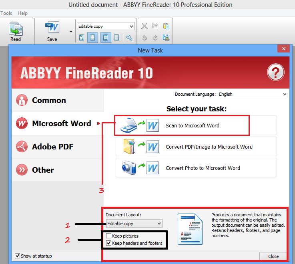Select the first layout mode icon in toolbar

click(x=82, y=38)
